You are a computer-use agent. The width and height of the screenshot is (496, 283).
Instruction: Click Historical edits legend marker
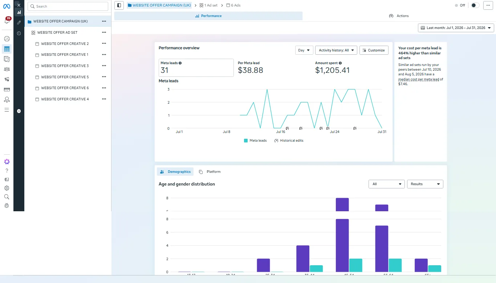276,141
